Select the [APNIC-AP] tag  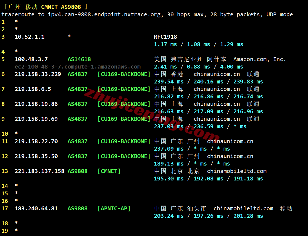[x=114, y=209]
